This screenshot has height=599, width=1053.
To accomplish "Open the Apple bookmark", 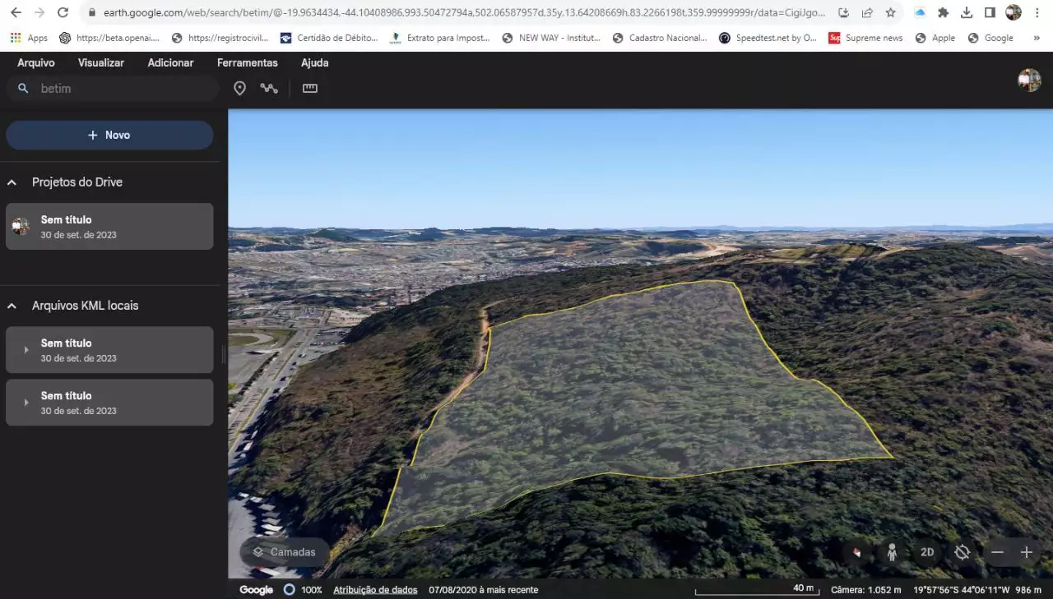I will tap(935, 38).
